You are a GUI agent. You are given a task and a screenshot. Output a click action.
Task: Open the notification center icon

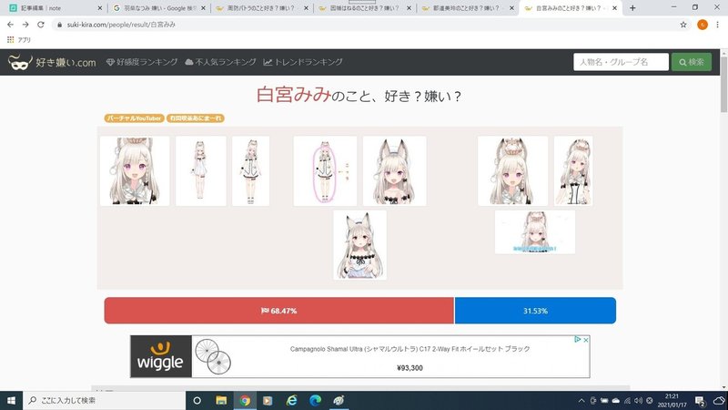[x=700, y=401]
